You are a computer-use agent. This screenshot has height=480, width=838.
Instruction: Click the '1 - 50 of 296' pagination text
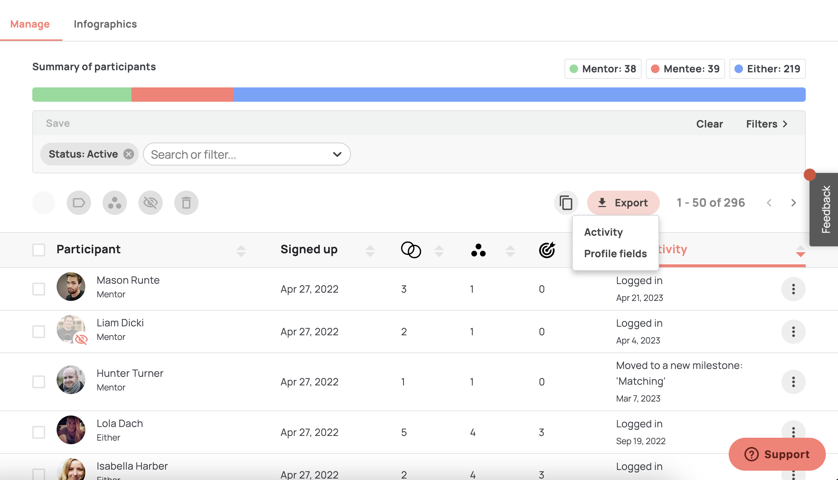[x=711, y=203]
